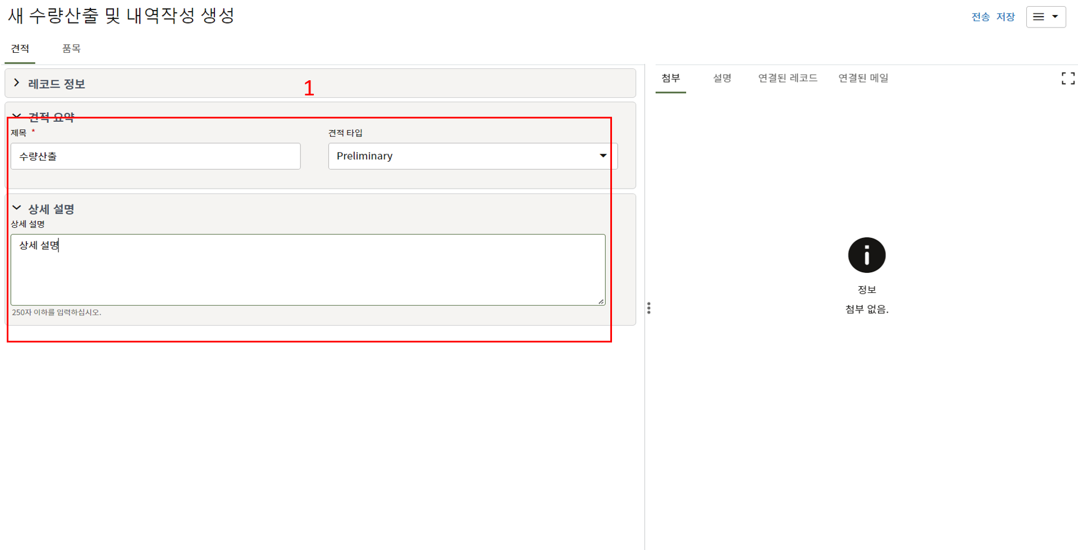Screen dimensions: 1078x550
Task: Click the 저장 link
Action: point(1005,17)
